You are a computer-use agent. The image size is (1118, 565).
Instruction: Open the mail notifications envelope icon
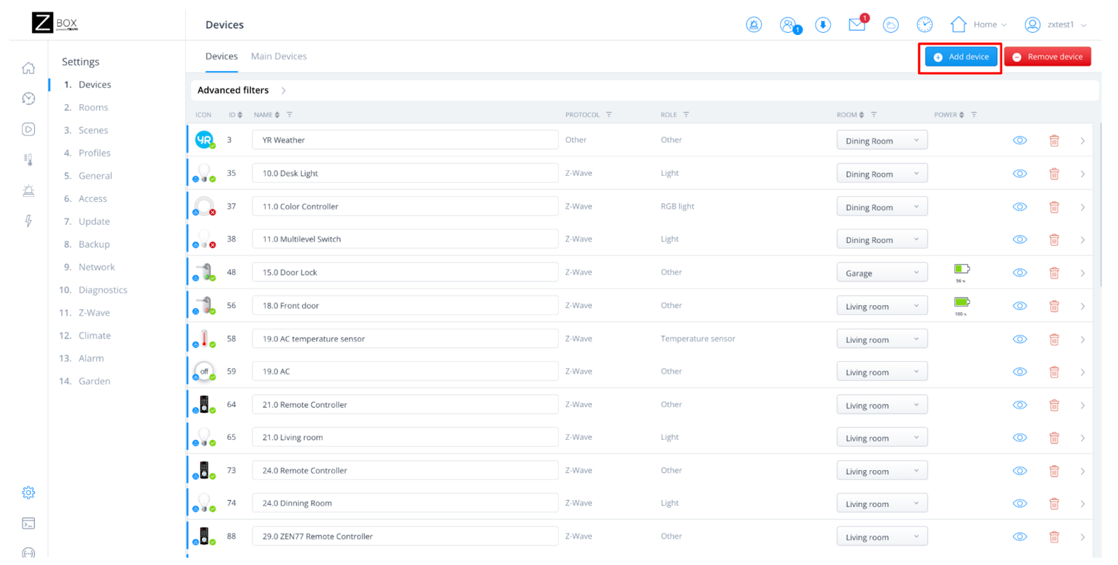pos(857,24)
